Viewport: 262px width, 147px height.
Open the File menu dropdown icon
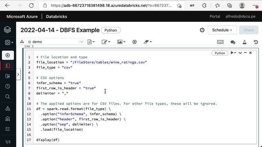(91, 42)
